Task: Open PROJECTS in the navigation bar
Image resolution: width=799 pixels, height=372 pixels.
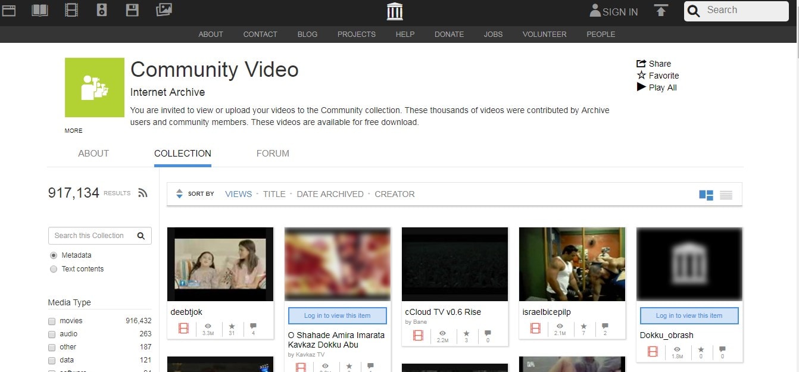Action: coord(357,35)
